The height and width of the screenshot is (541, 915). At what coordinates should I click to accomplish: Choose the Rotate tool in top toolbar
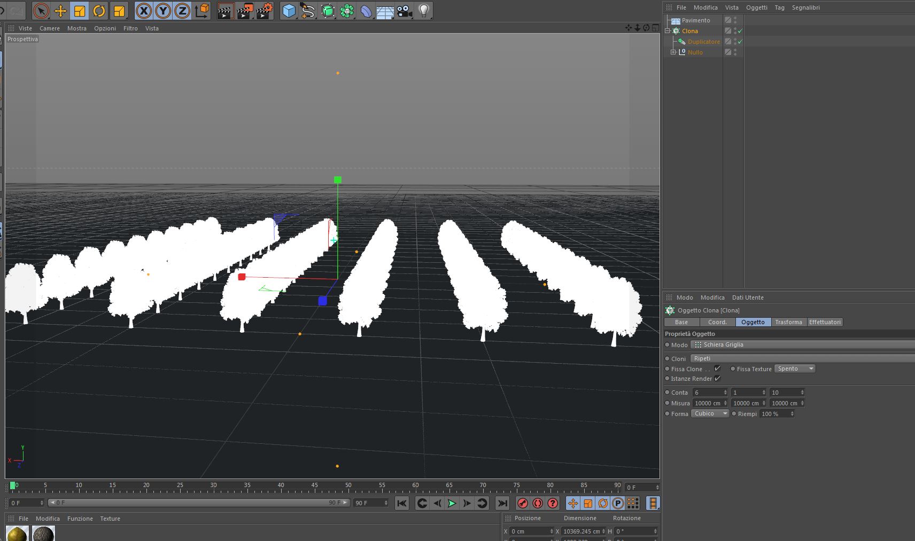tap(99, 11)
